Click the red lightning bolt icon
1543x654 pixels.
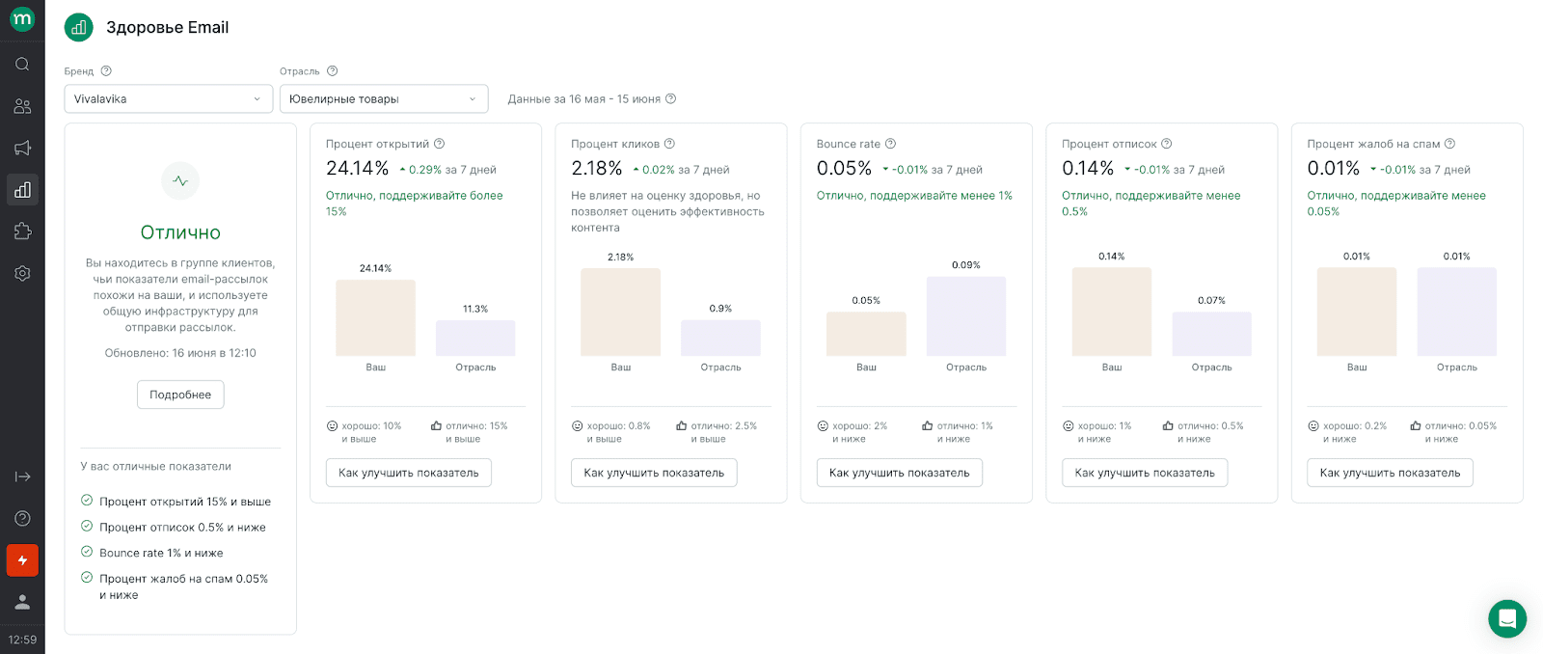pyautogui.click(x=22, y=560)
